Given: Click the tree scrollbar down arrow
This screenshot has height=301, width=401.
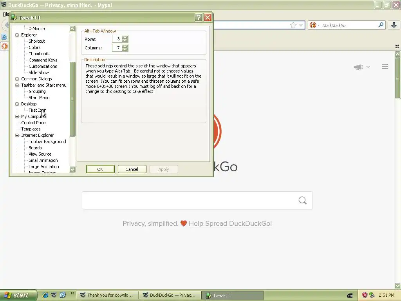Looking at the screenshot, I should (x=72, y=169).
